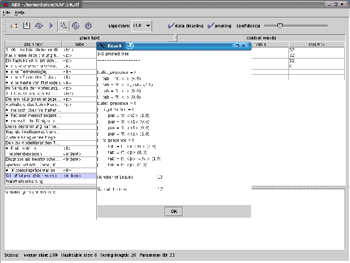Click 'J48 pruned tree' heading text

pyautogui.click(x=113, y=54)
